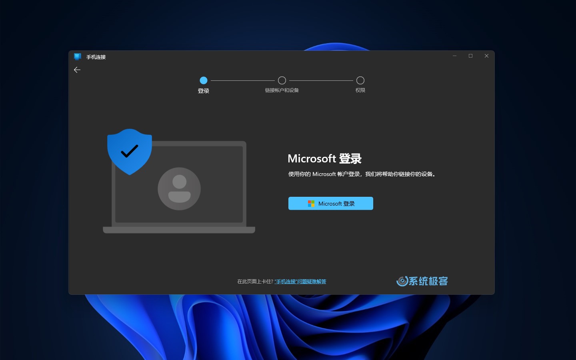The height and width of the screenshot is (360, 576).
Task: Open the "手机连接"问题疑难解答 link
Action: tap(300, 282)
